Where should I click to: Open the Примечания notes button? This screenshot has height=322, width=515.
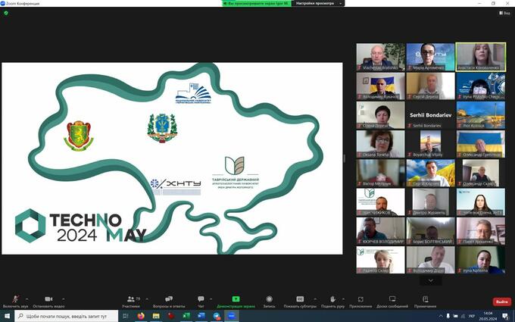426,301
